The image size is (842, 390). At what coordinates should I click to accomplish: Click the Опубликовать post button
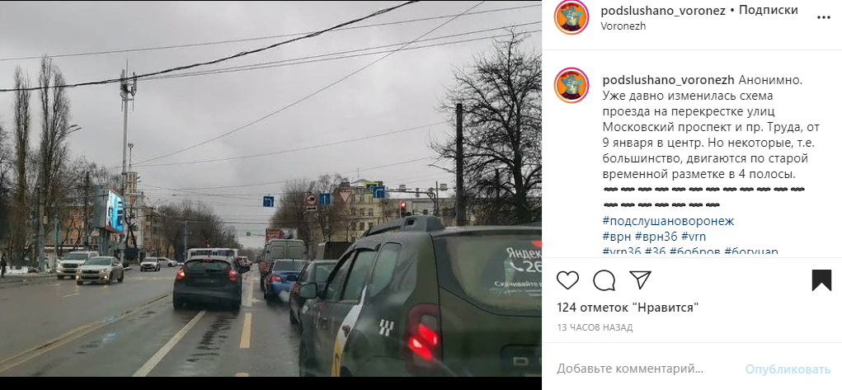[x=788, y=369]
